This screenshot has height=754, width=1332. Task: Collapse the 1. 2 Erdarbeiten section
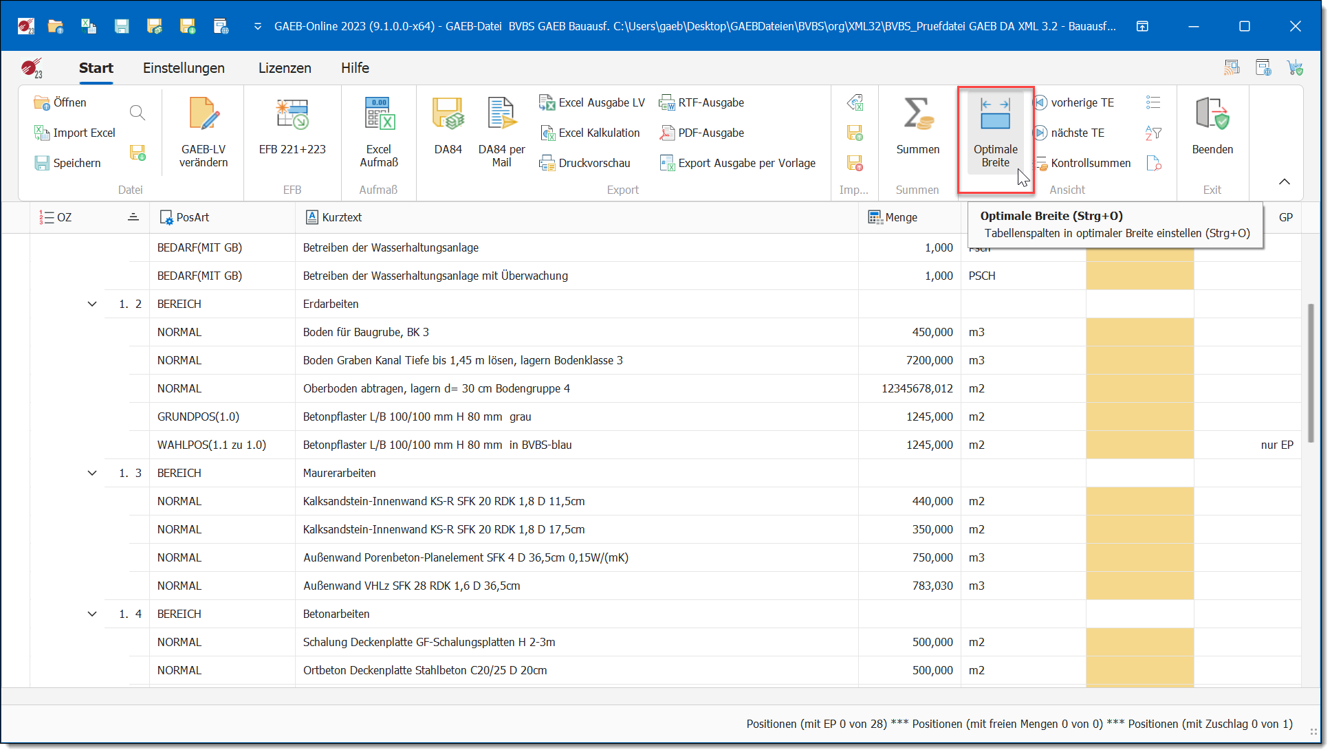[92, 304]
